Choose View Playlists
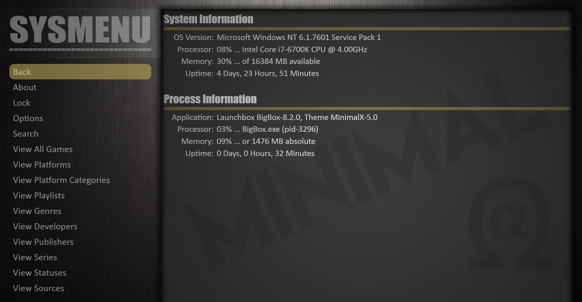The width and height of the screenshot is (582, 302). [39, 195]
